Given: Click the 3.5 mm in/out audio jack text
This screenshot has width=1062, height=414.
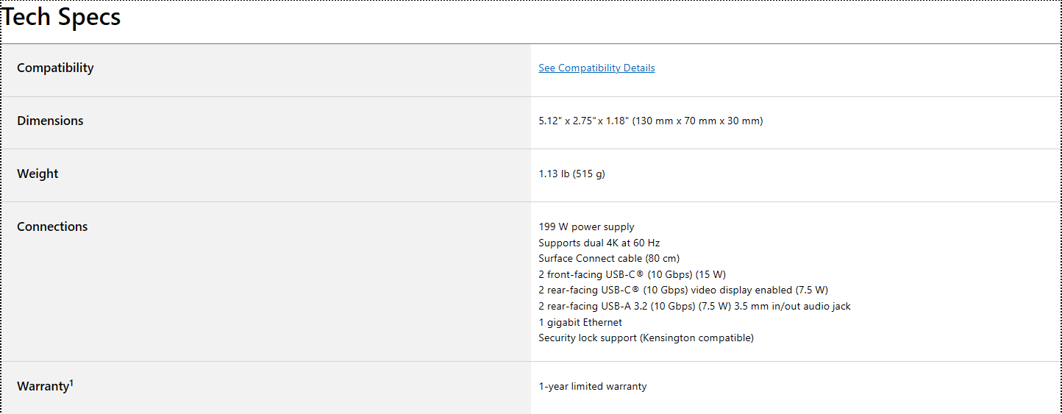Looking at the screenshot, I should (792, 307).
